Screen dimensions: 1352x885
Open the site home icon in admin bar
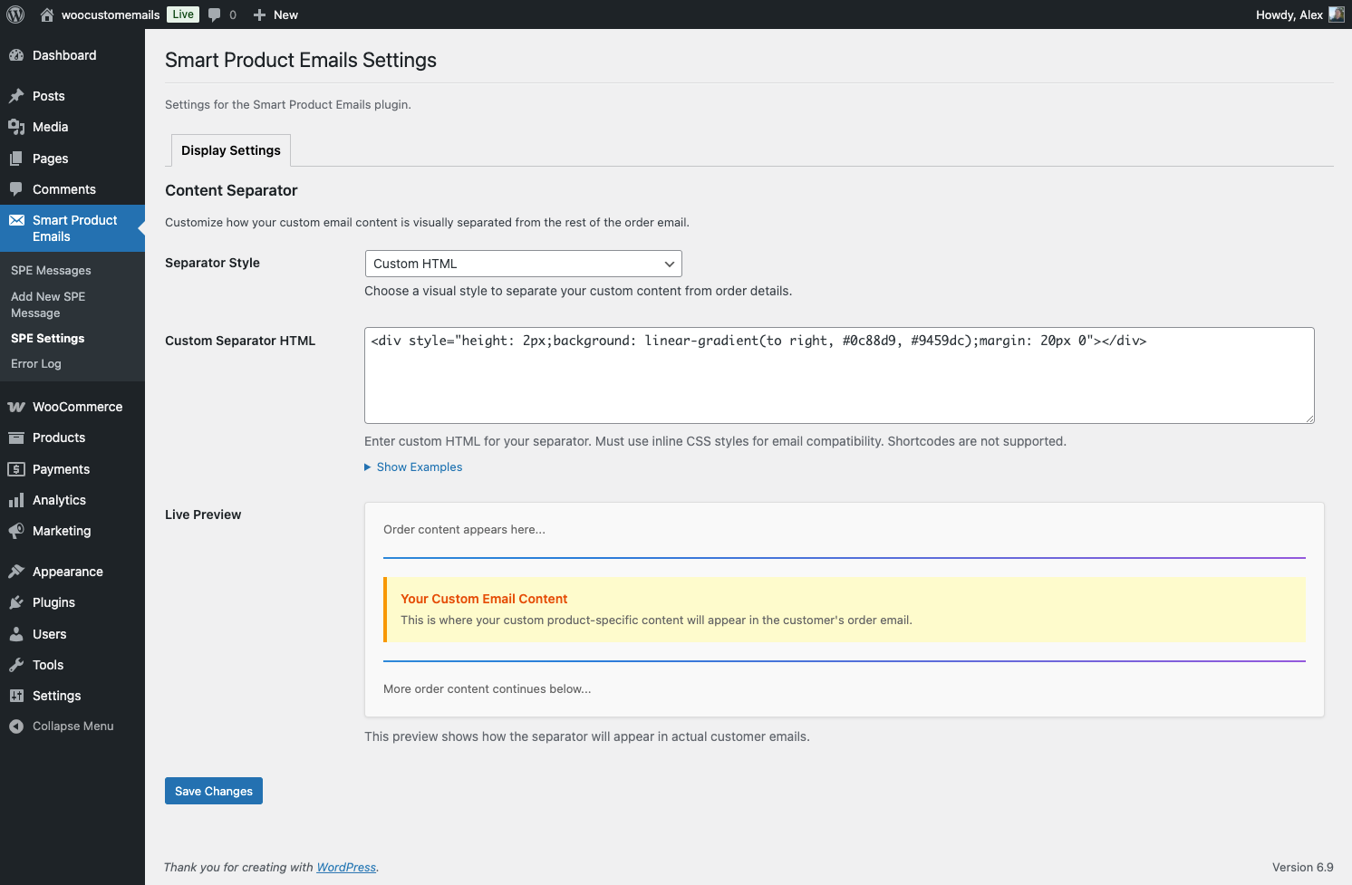click(x=47, y=14)
